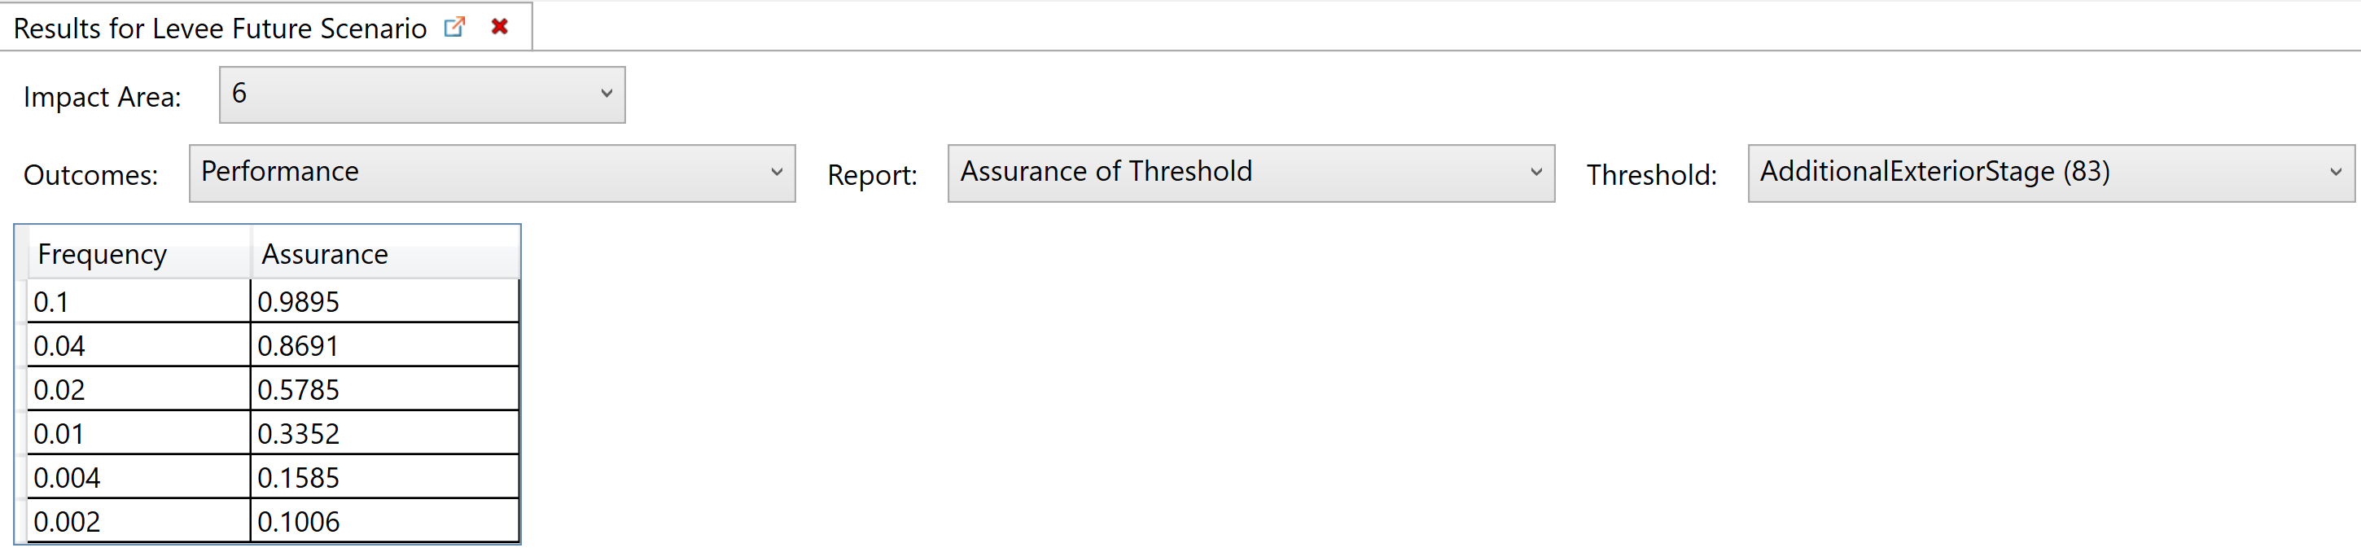
Task: Open the Report Assurance of Threshold dropdown
Action: (x=1251, y=173)
